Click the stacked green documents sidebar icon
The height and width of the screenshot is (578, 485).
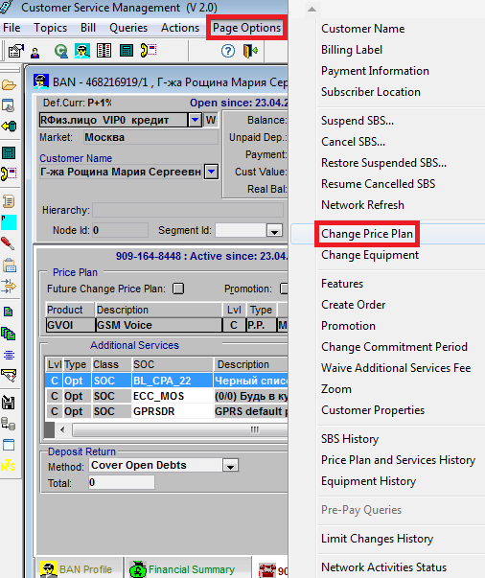[9, 334]
